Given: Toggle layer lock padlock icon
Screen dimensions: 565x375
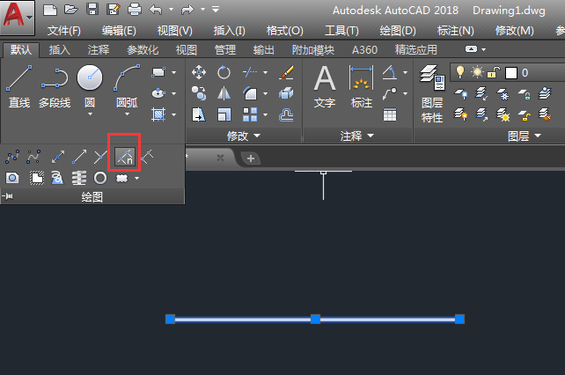Looking at the screenshot, I should 494,72.
